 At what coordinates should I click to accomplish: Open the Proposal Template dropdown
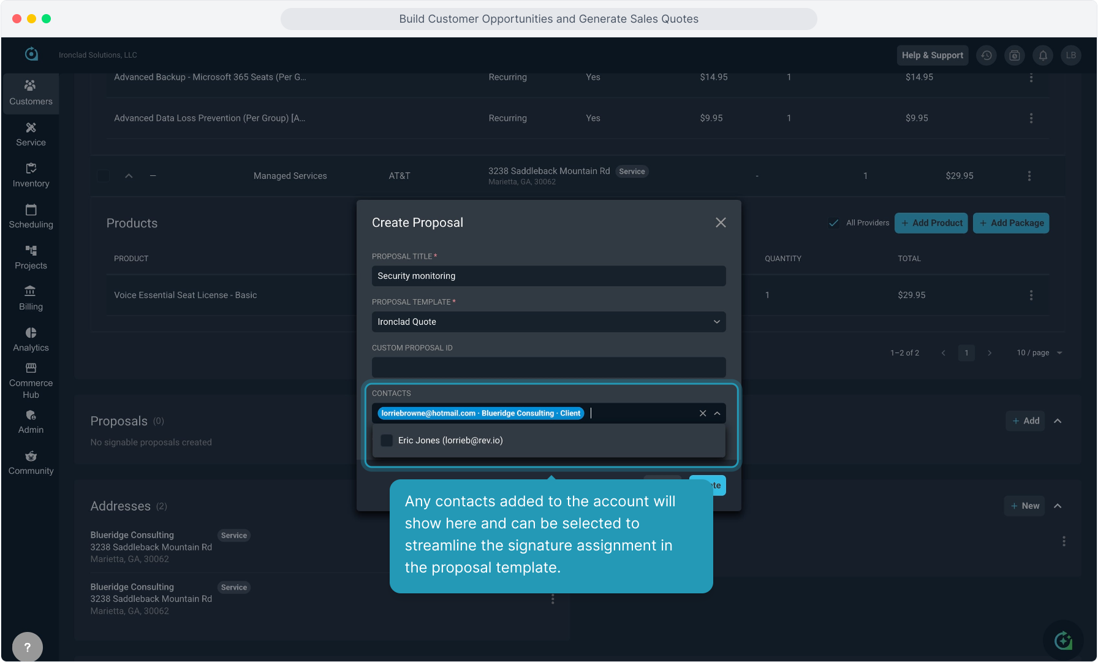[x=548, y=322]
